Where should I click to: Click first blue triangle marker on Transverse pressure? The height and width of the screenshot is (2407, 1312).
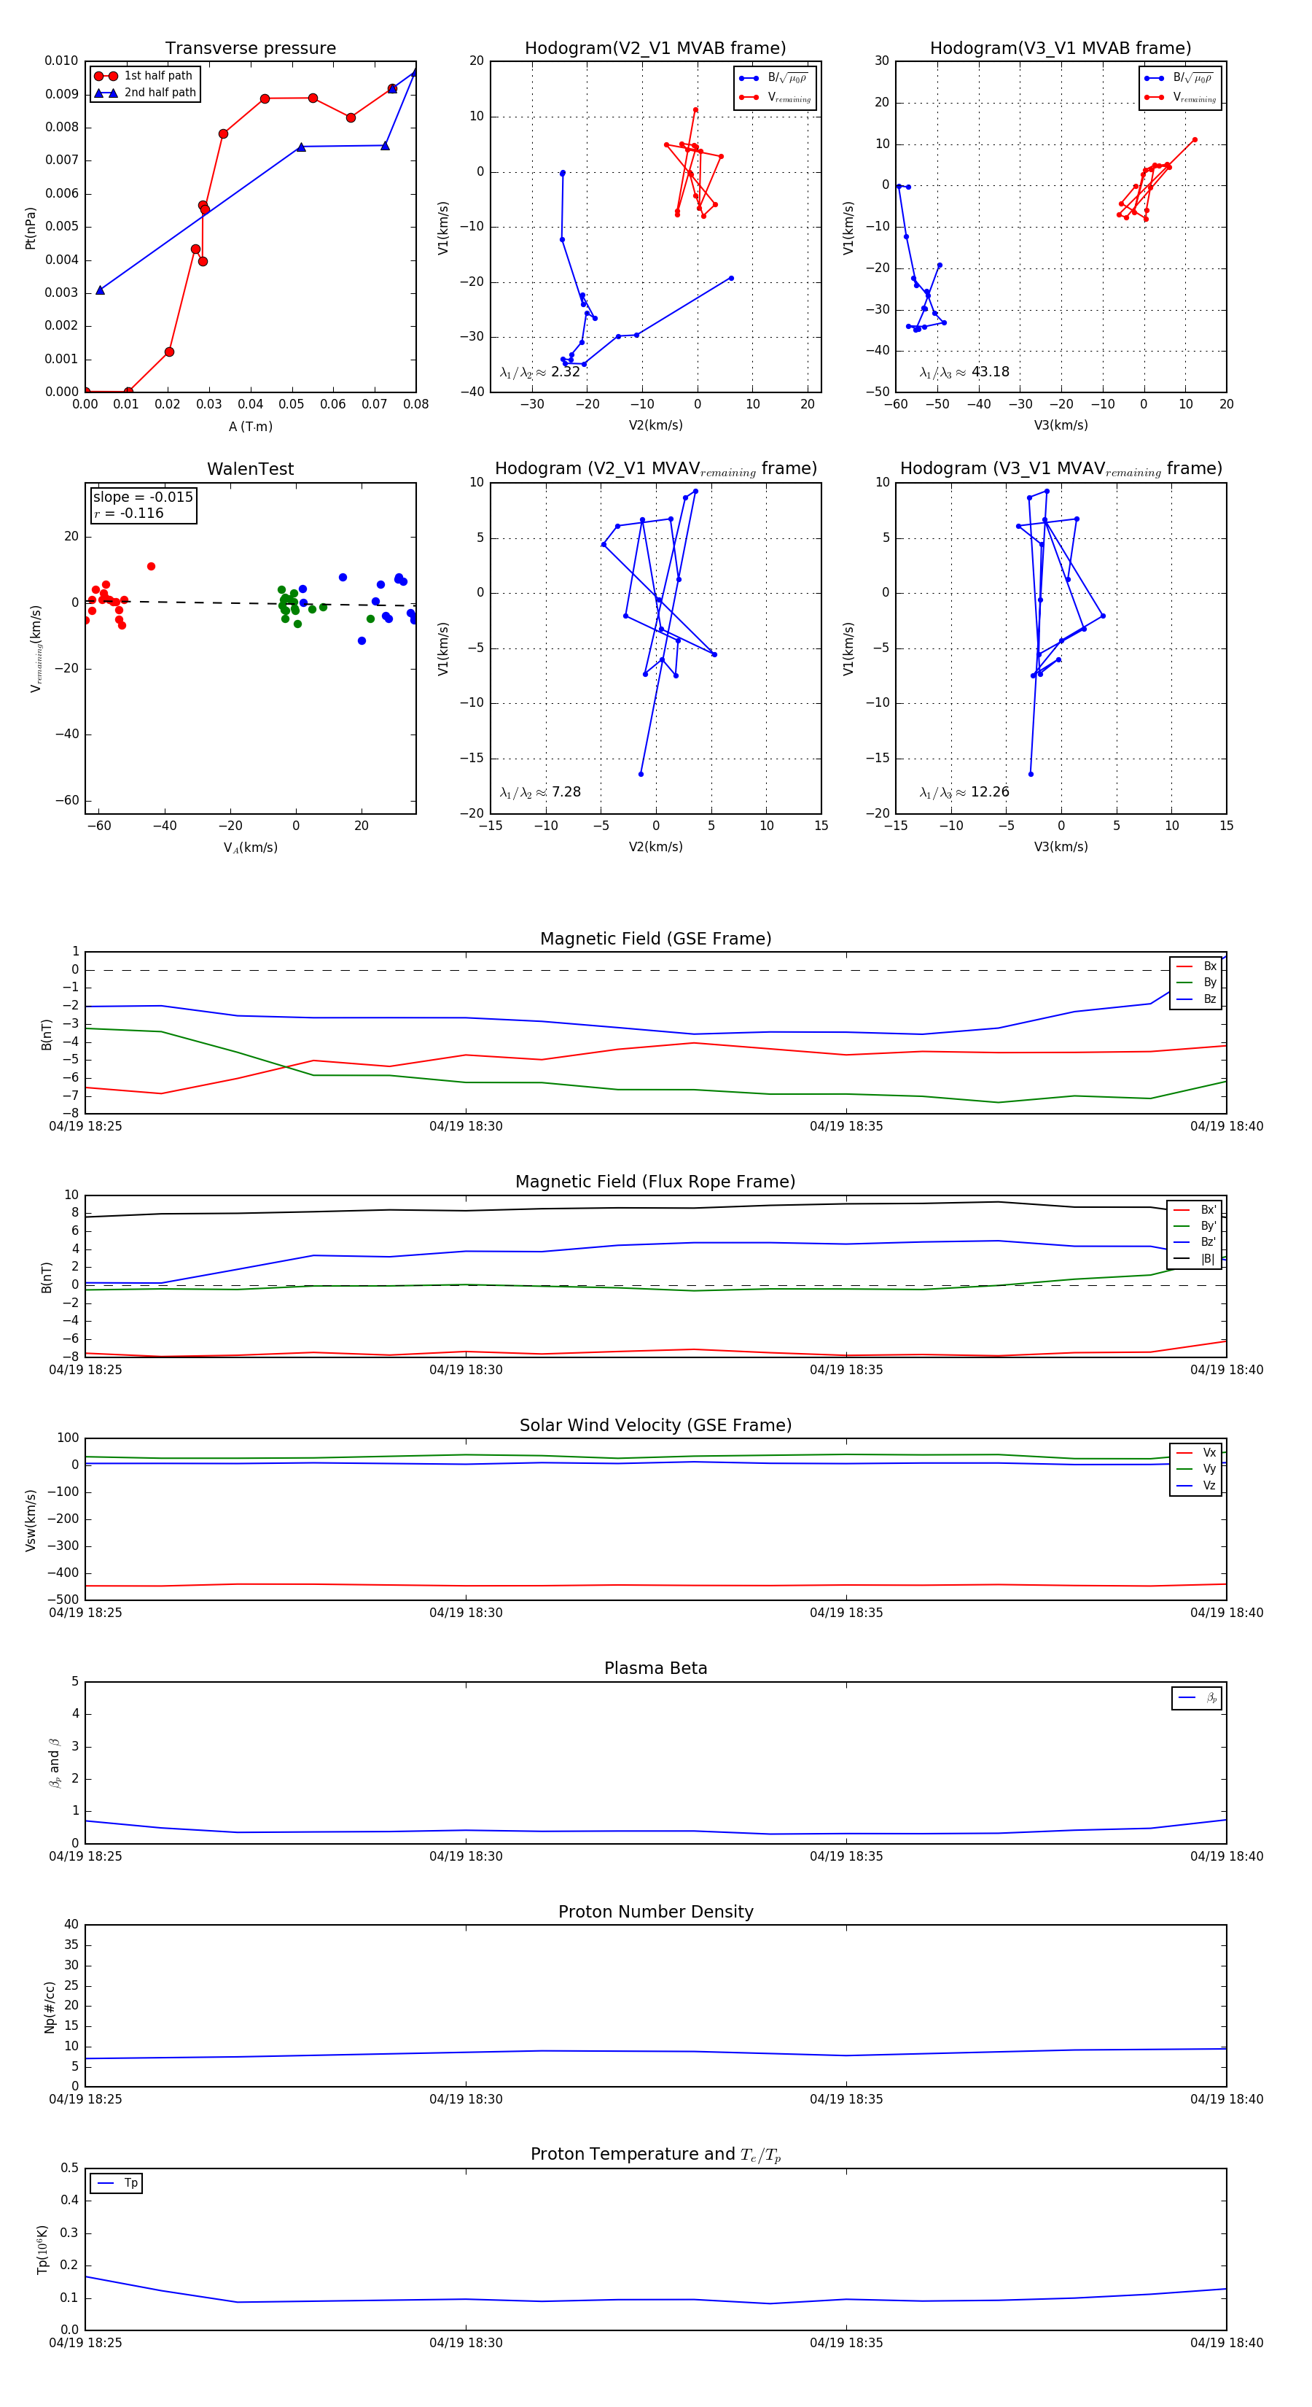click(x=100, y=290)
